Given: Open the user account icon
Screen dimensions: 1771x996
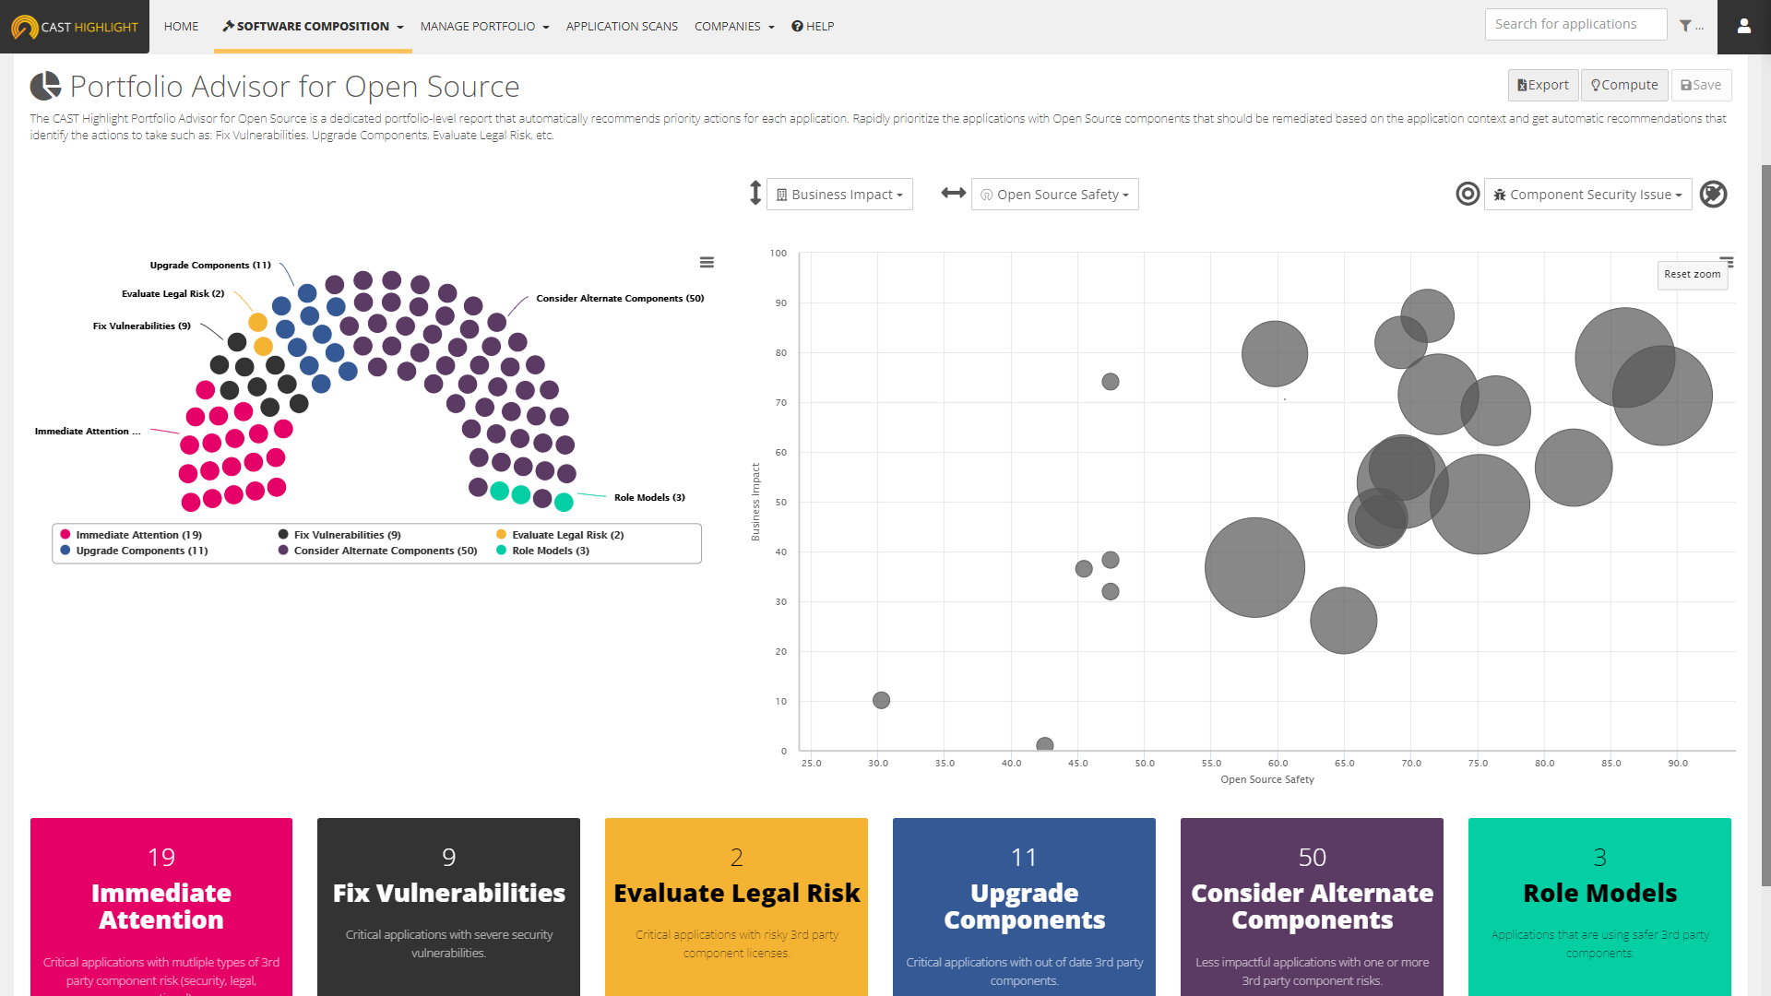Looking at the screenshot, I should point(1743,26).
